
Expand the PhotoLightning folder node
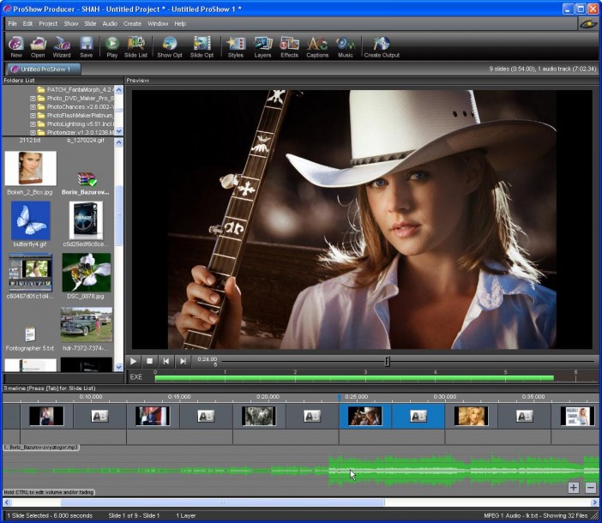(33, 123)
